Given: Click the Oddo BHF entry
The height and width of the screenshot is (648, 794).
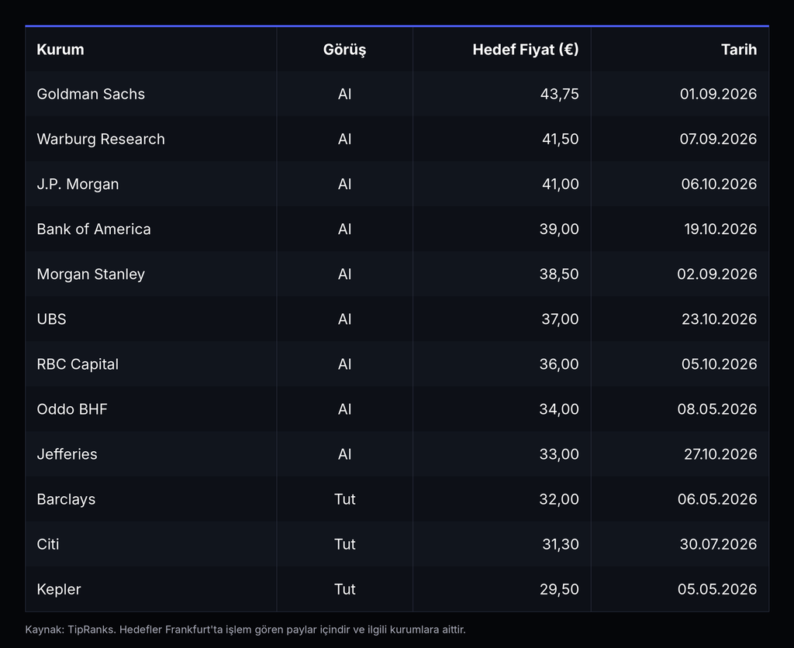Looking at the screenshot, I should 72,409.
